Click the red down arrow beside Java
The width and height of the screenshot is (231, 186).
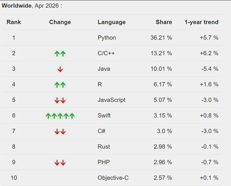coord(60,69)
